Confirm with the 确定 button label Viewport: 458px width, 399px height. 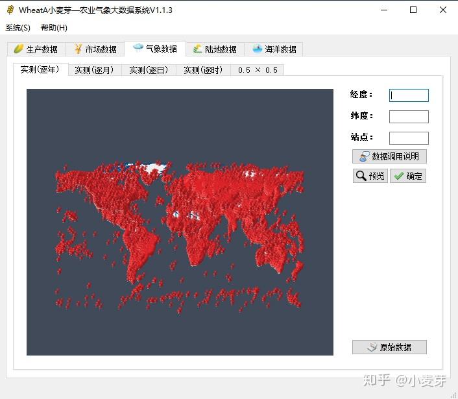(414, 176)
